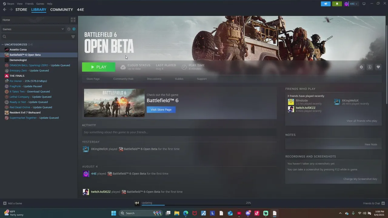
Task: Click the weather widget on taskbar
Action: (x=14, y=213)
